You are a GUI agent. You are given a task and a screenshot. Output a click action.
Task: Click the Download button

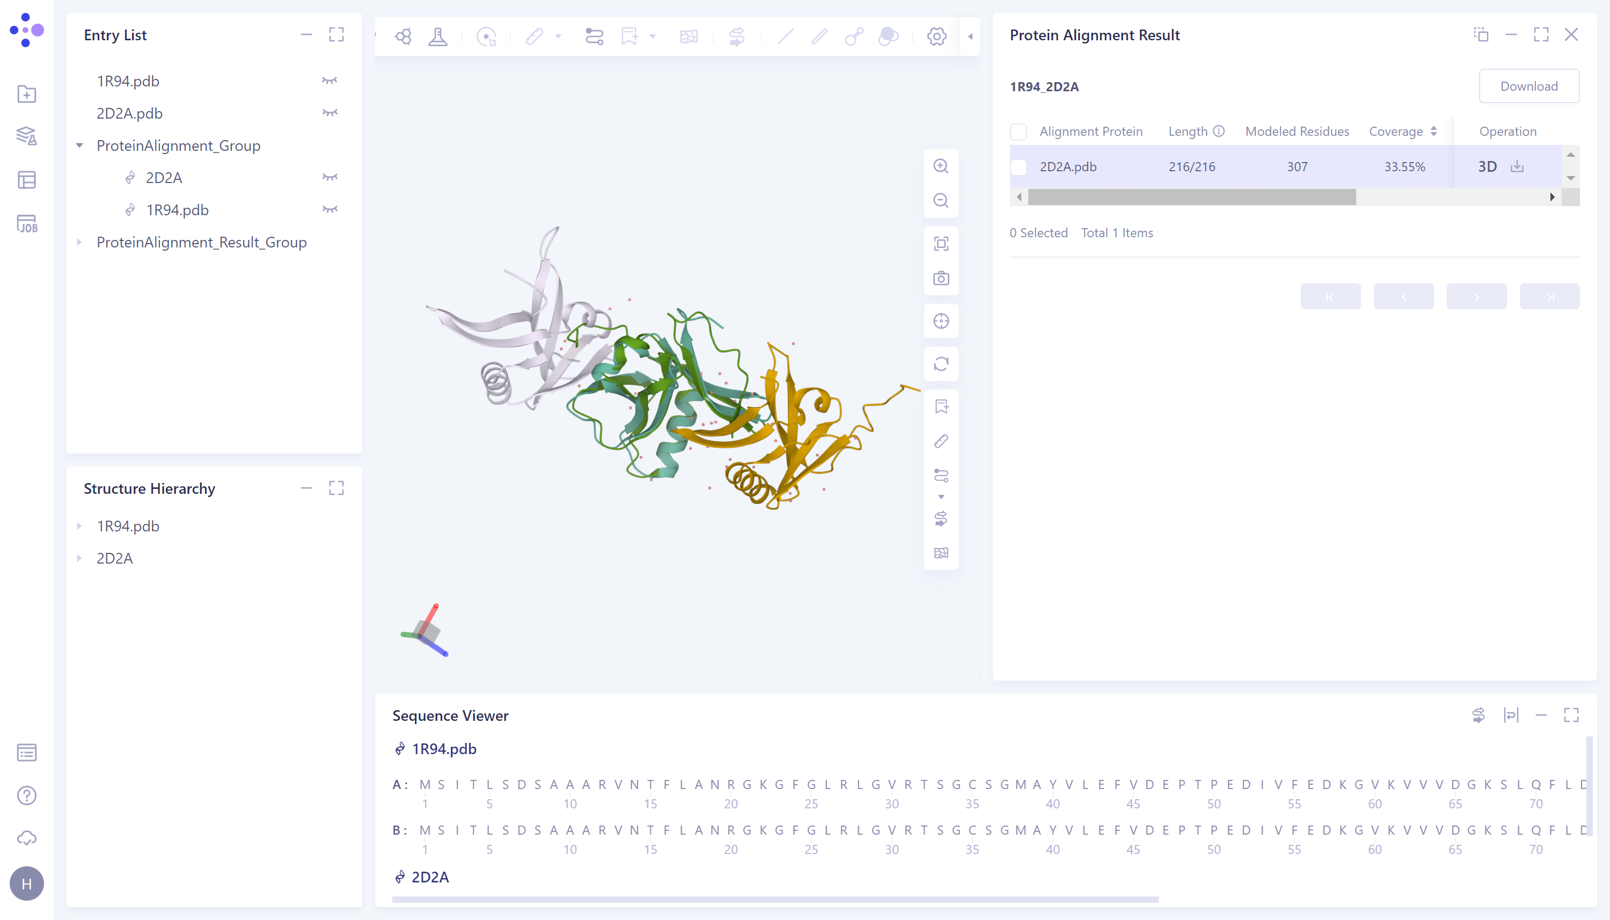point(1528,86)
